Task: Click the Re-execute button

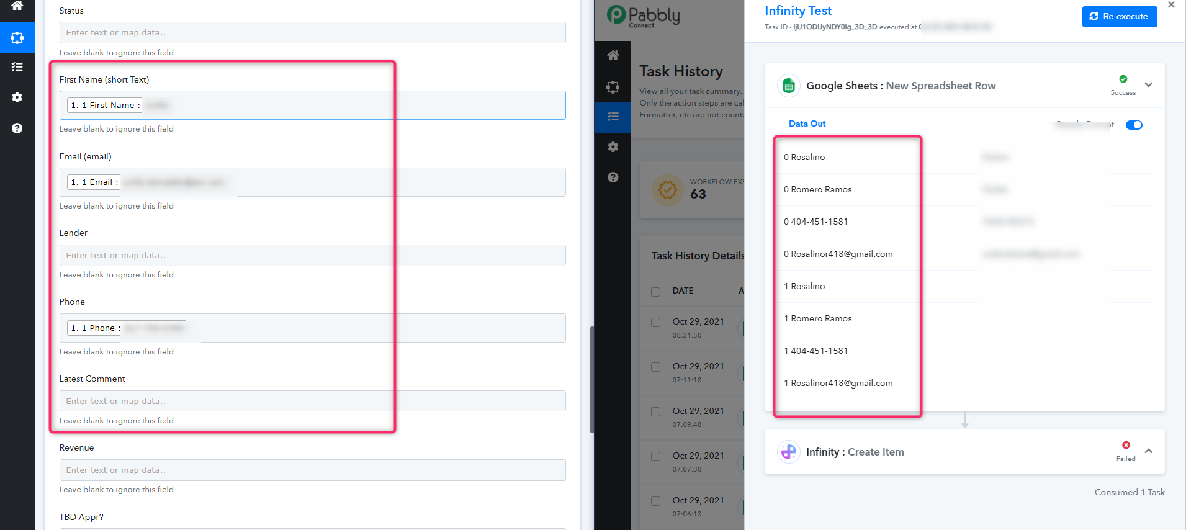Action: [x=1120, y=17]
